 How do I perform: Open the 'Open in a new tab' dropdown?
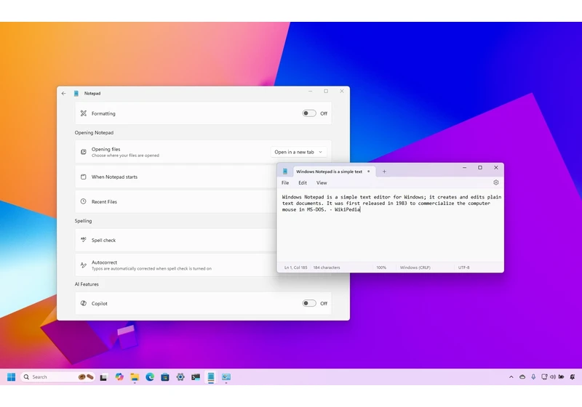[298, 152]
